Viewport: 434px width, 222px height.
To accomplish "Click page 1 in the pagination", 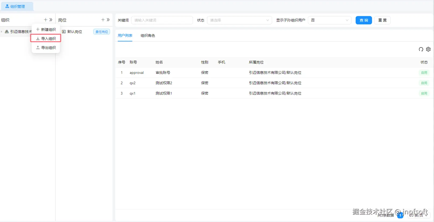I will pyautogui.click(x=400, y=215).
